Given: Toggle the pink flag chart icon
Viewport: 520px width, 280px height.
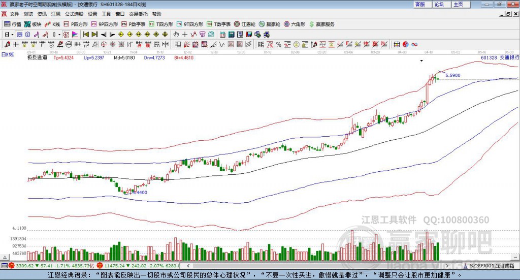Looking at the screenshot, I should pyautogui.click(x=75, y=35).
